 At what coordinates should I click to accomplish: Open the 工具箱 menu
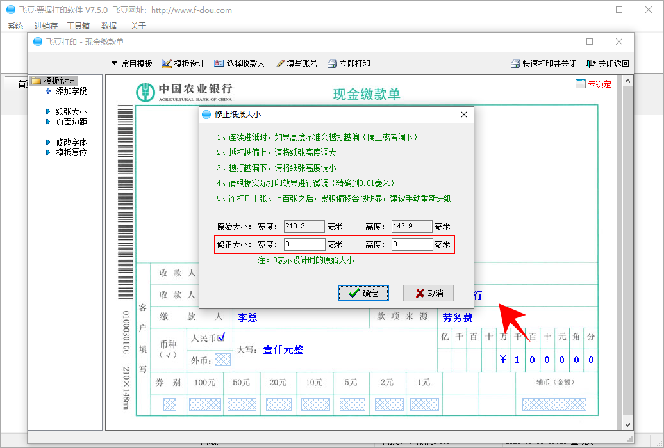tap(78, 26)
